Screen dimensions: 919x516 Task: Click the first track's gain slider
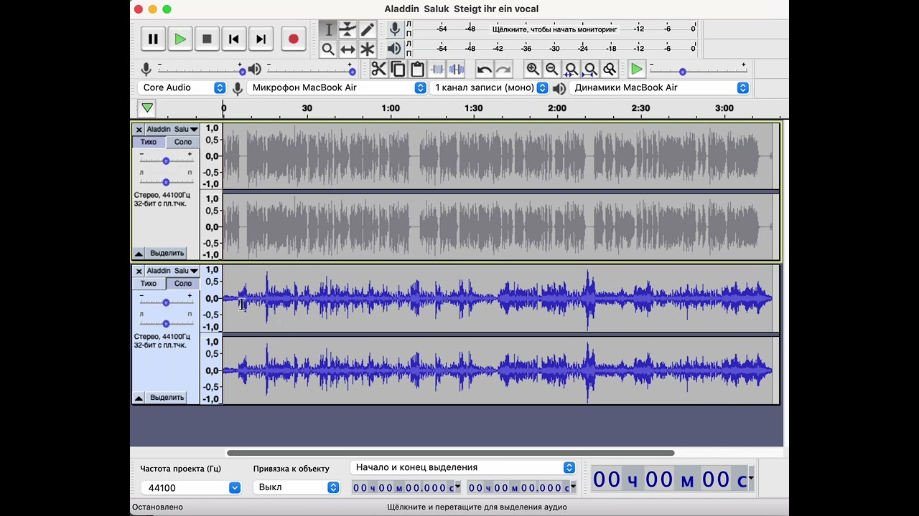click(166, 161)
